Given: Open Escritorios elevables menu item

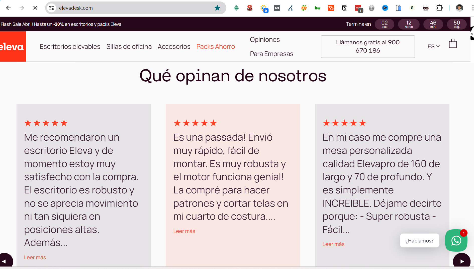Looking at the screenshot, I should click(x=70, y=47).
